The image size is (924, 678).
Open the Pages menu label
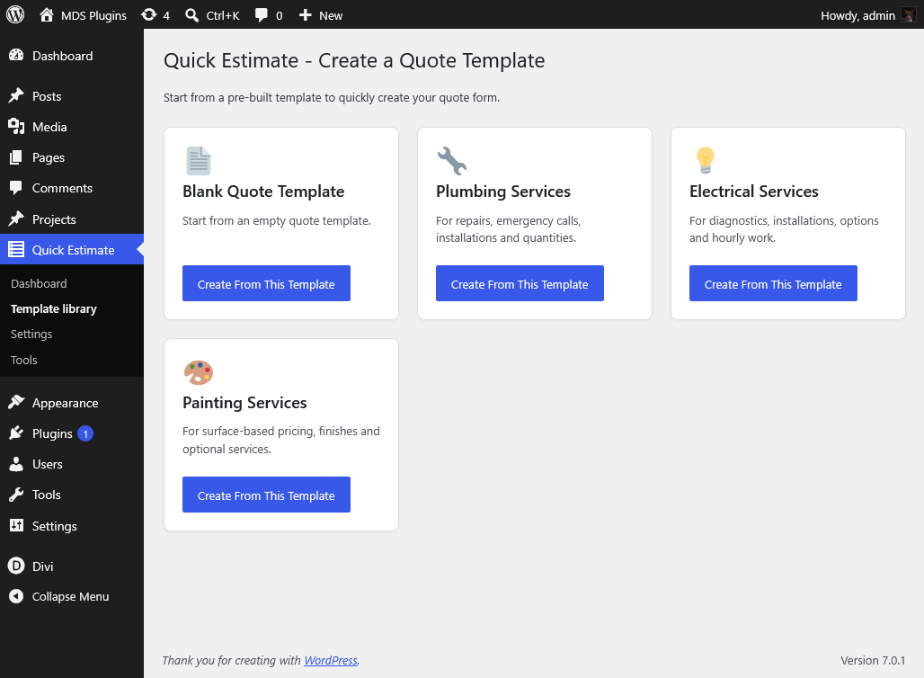click(x=49, y=157)
